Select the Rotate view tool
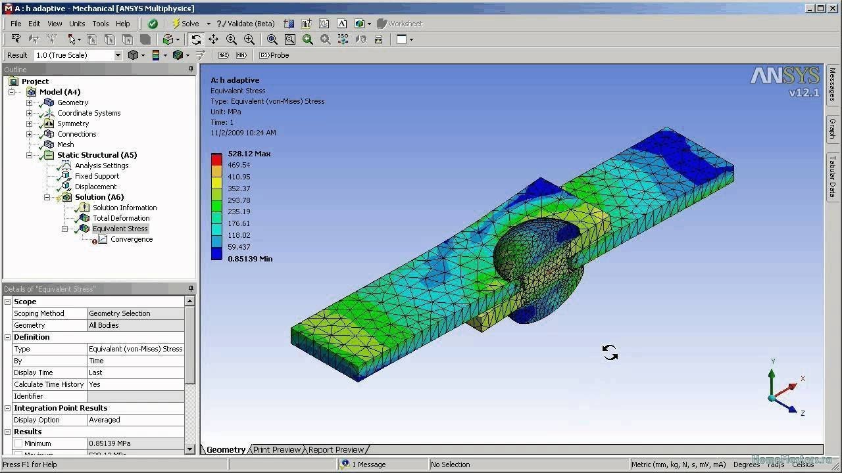The height and width of the screenshot is (473, 842). pyautogui.click(x=196, y=39)
